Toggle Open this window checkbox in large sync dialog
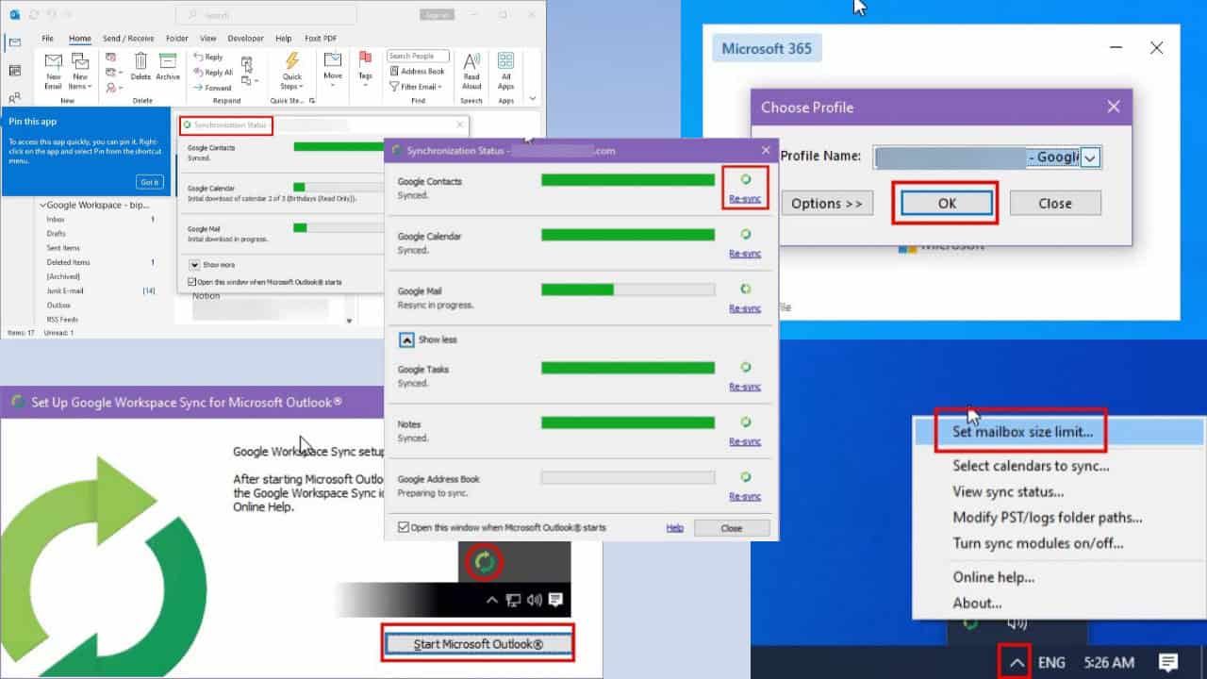The image size is (1207, 679). click(x=404, y=527)
